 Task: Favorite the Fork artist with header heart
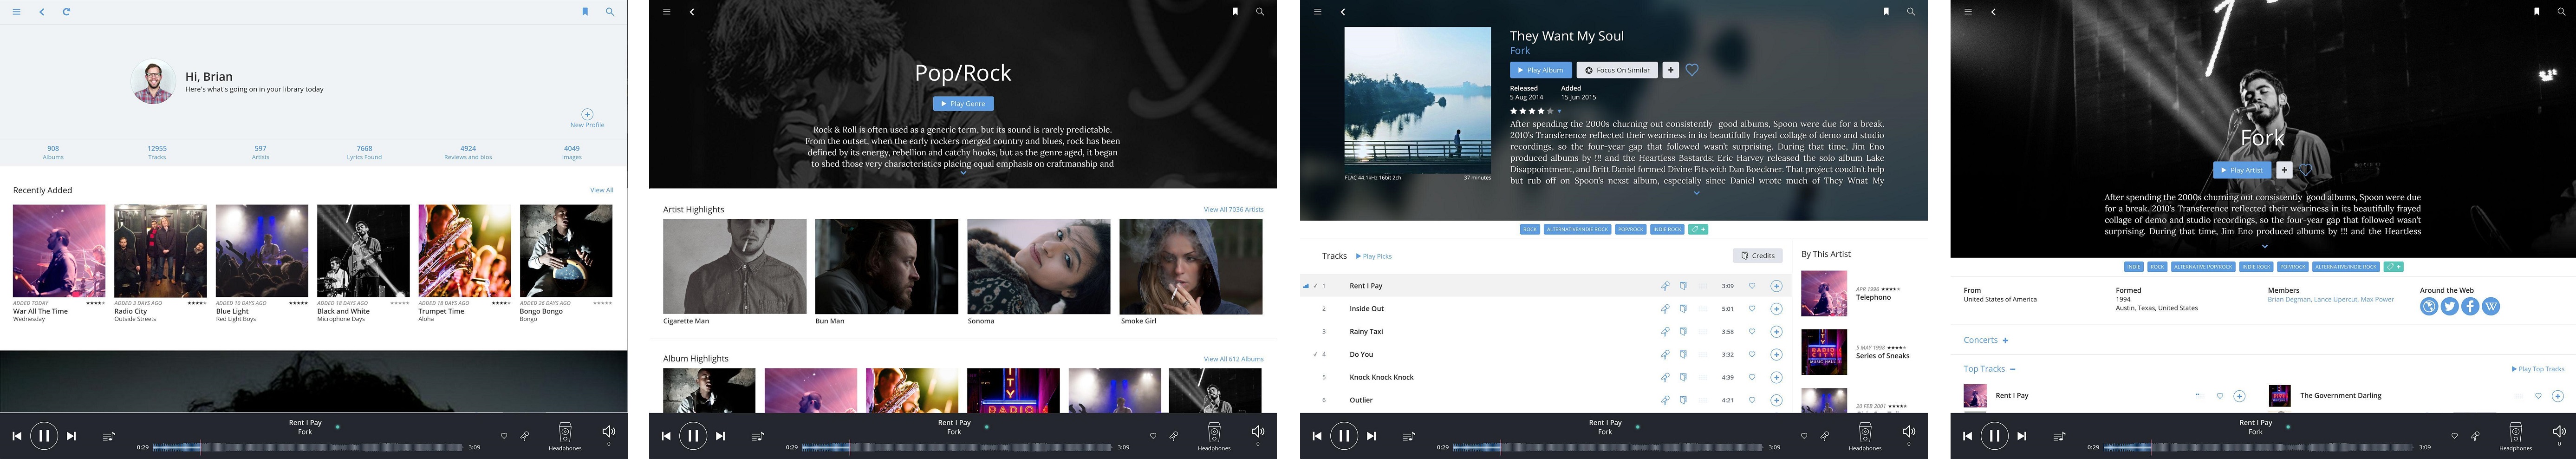point(2305,170)
